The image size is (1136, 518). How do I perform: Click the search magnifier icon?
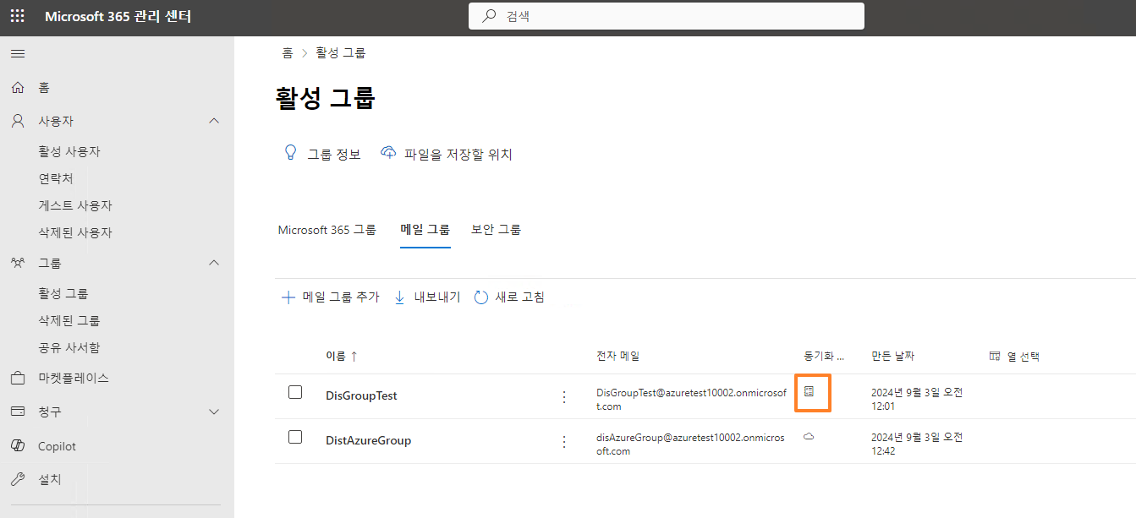[x=489, y=16]
